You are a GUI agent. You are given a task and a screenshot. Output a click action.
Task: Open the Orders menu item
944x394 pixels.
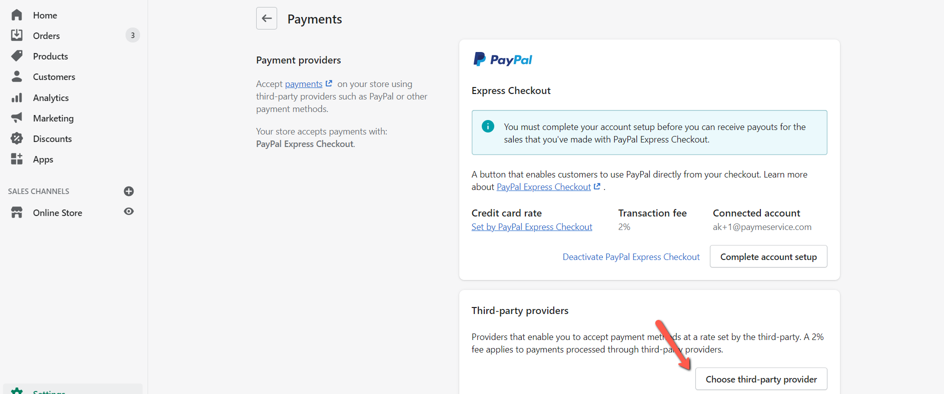(x=47, y=35)
